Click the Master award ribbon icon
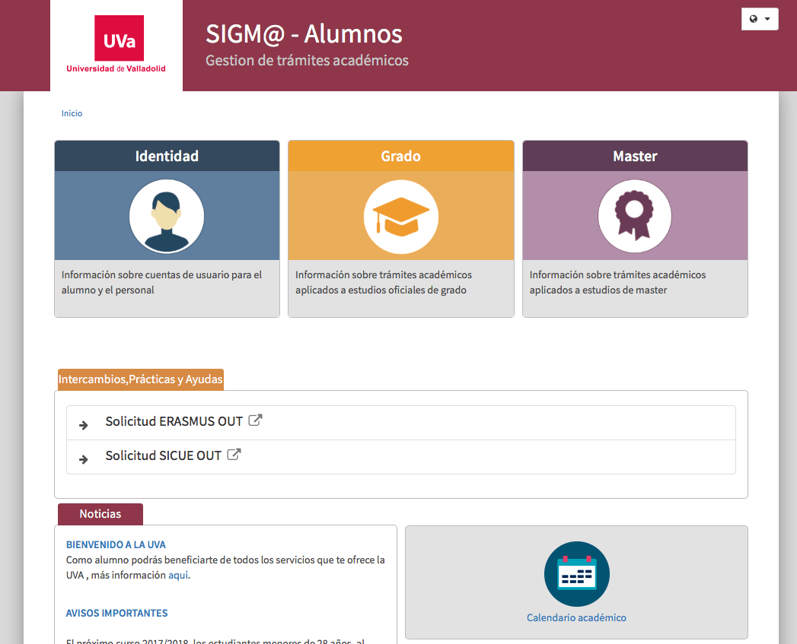The width and height of the screenshot is (797, 644). pos(635,217)
